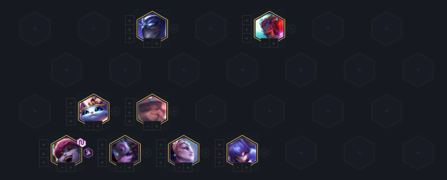The height and width of the screenshot is (180, 447).
Task: Click the purple arrow emblem icon
Action: (89, 153)
